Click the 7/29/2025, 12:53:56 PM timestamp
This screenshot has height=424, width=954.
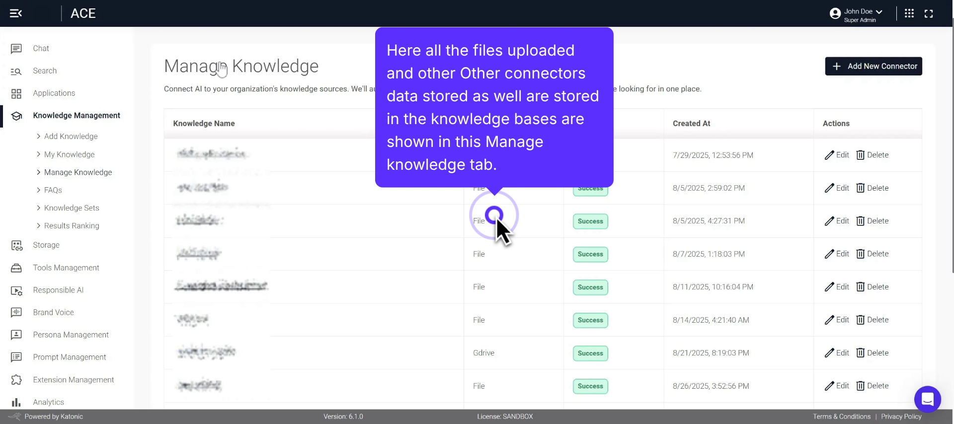713,155
